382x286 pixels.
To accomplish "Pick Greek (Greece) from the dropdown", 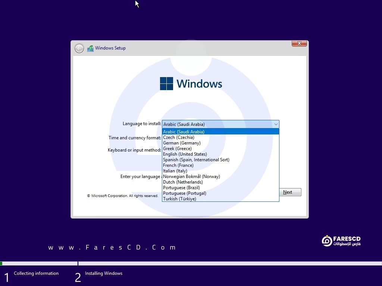I will click(220, 149).
